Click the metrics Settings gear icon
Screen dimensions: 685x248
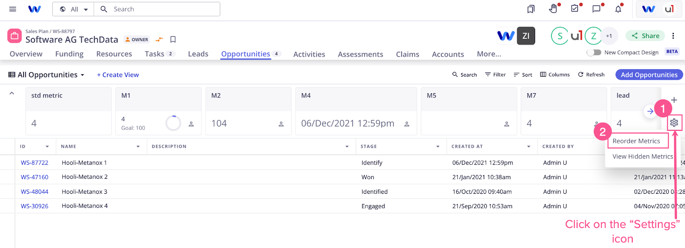[674, 123]
